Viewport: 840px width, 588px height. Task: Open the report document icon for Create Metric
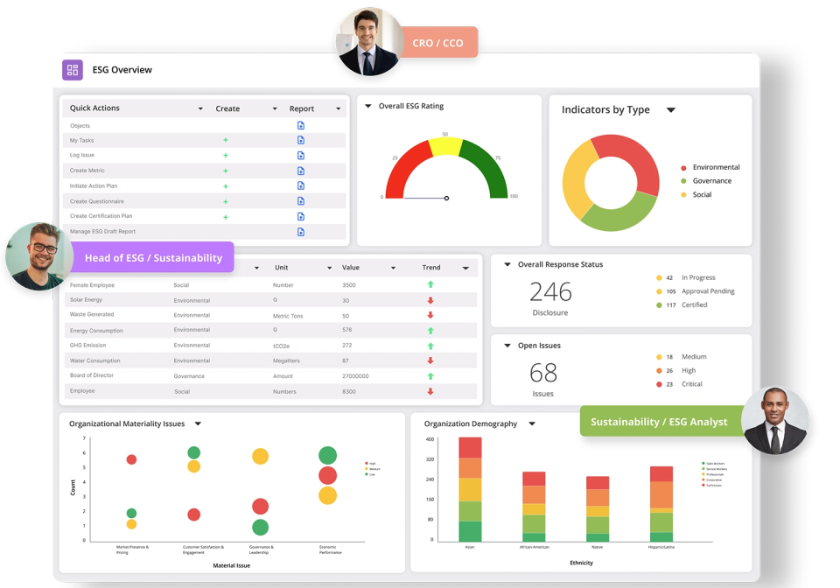coord(301,171)
